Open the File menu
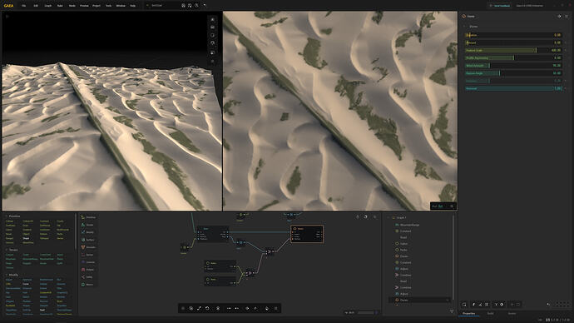The width and height of the screenshot is (574, 323). click(24, 6)
